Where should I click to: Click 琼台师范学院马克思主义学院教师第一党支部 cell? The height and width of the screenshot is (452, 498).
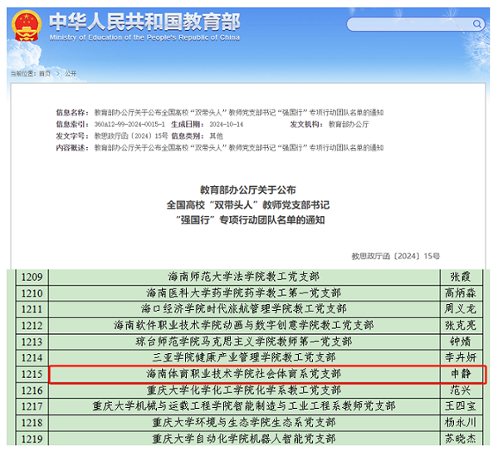pyautogui.click(x=243, y=341)
